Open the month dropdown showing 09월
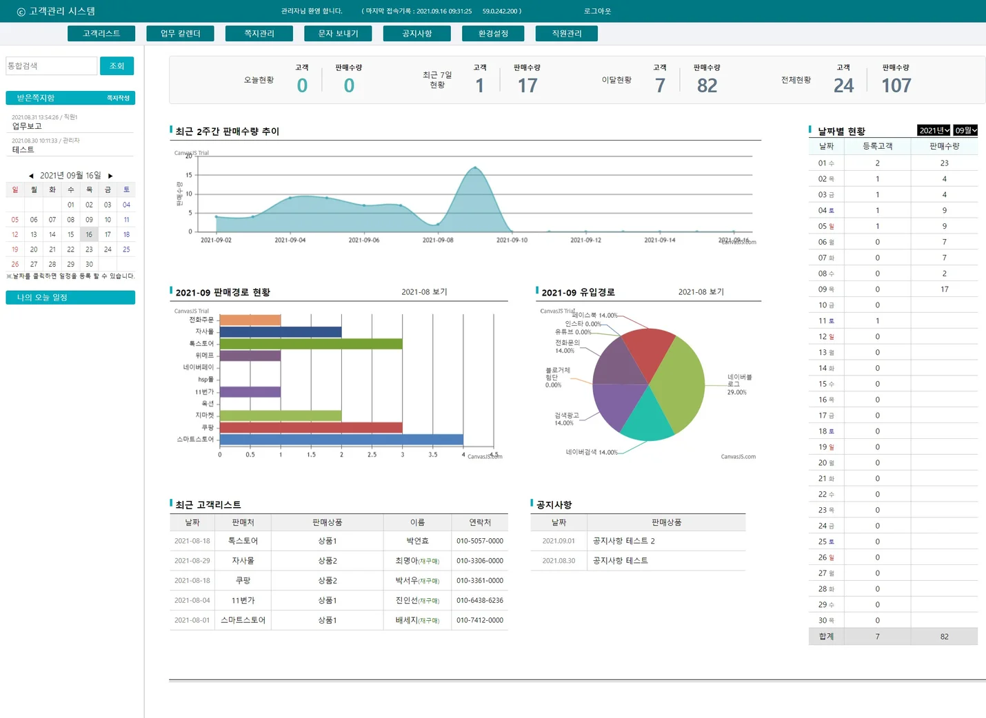 (x=966, y=130)
